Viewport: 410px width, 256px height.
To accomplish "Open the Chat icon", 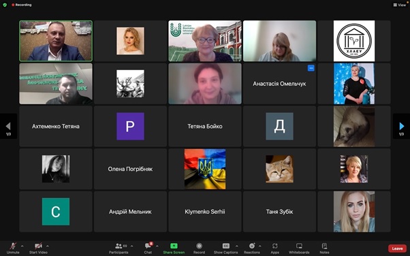I will (x=148, y=246).
